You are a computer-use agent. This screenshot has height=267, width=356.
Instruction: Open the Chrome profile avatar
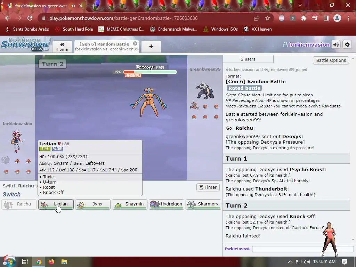pos(337,18)
